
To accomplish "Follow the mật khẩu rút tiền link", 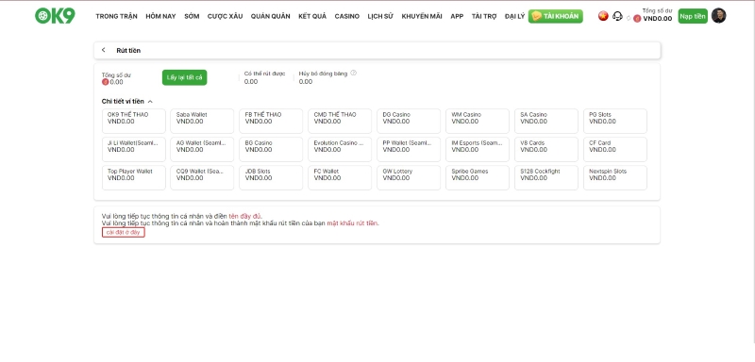I will [x=352, y=223].
